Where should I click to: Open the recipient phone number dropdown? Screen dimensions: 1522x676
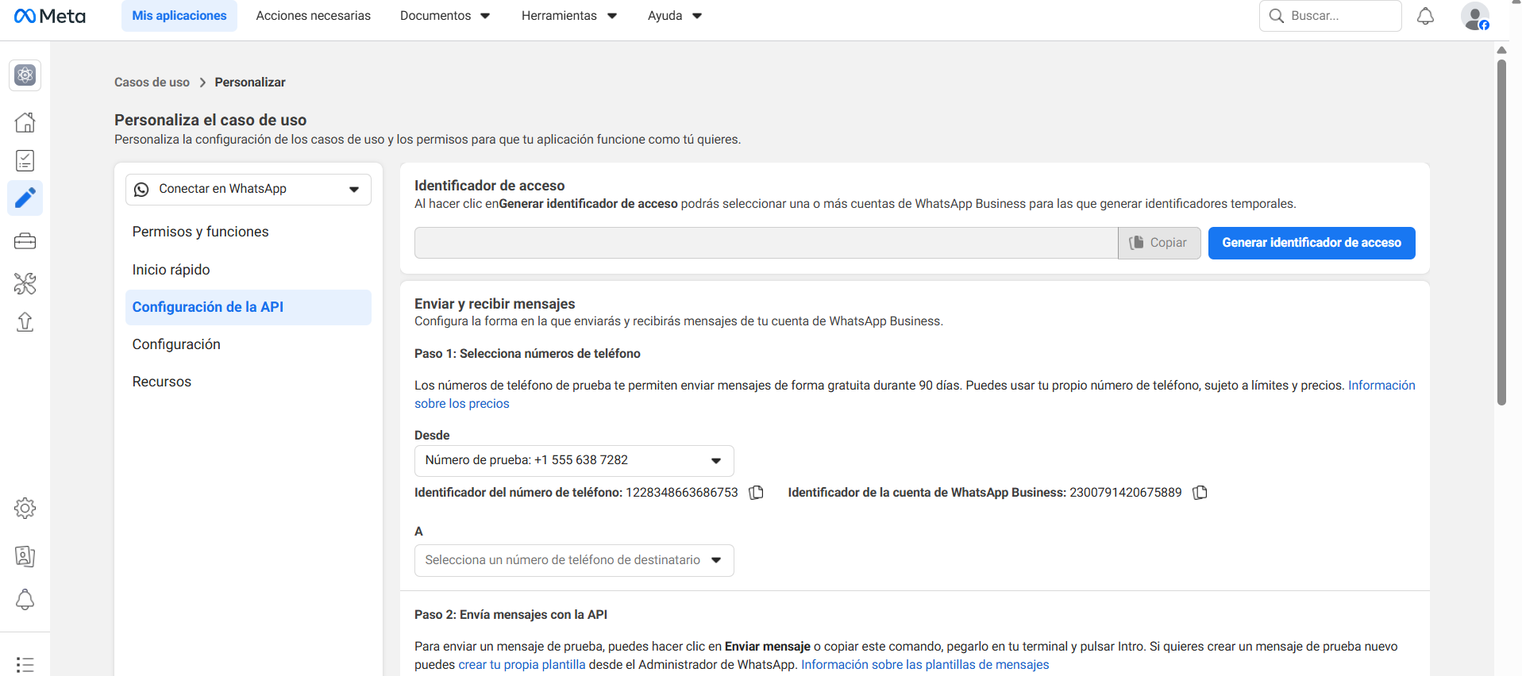(x=574, y=560)
